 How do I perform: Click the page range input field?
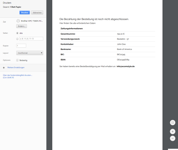click(31, 39)
